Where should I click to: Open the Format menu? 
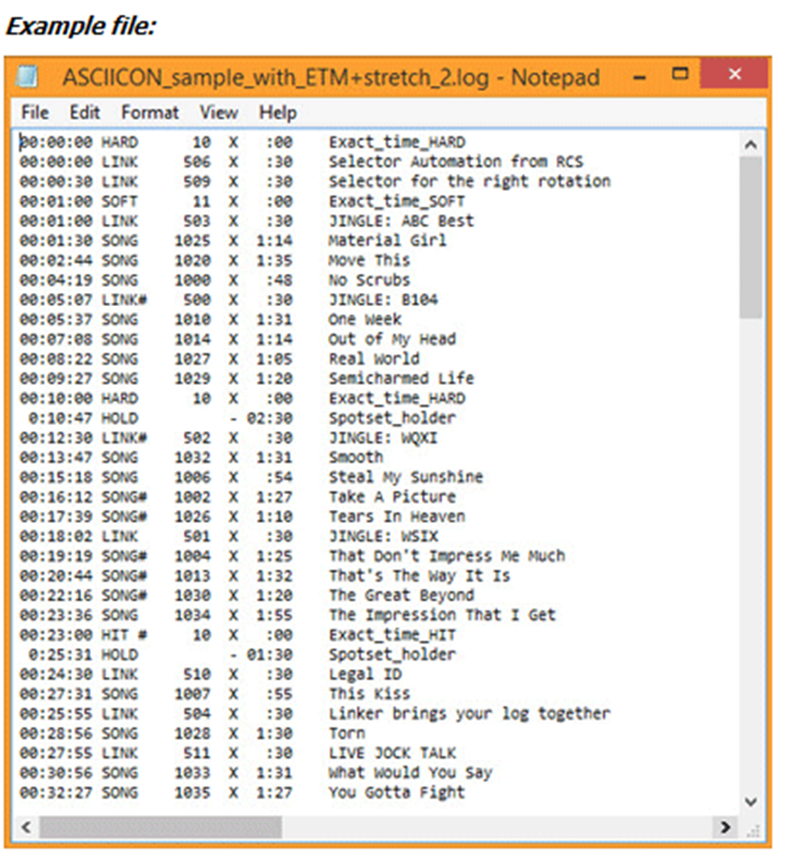pyautogui.click(x=150, y=113)
